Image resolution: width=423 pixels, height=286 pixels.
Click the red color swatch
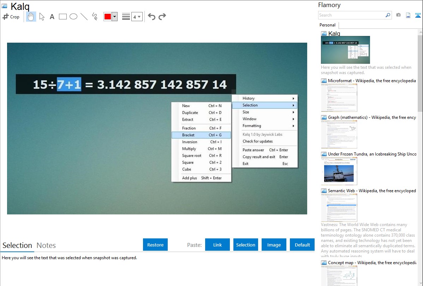[x=108, y=17]
